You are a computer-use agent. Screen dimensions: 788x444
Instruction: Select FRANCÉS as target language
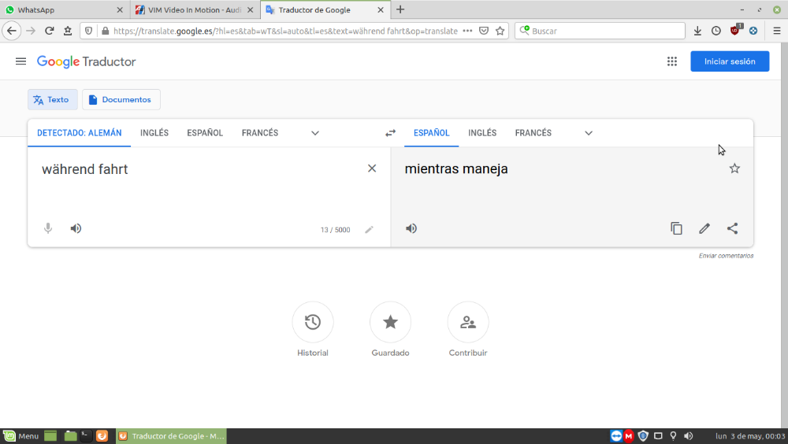tap(533, 133)
